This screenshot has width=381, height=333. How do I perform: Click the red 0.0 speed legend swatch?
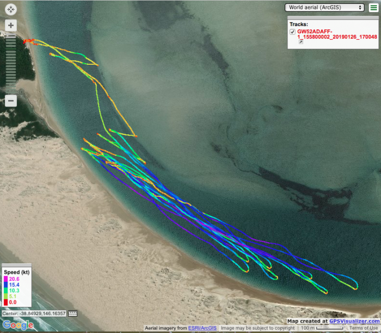tap(6, 301)
